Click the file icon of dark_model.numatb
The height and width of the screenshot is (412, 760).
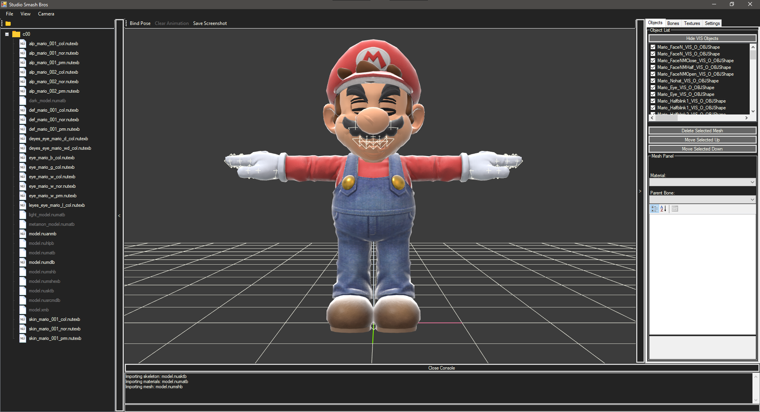[23, 101]
